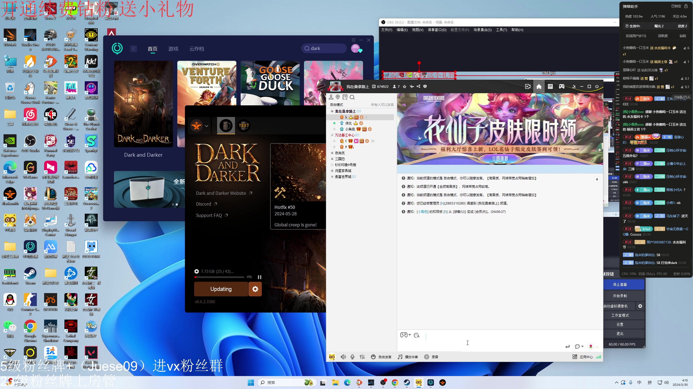Image resolution: width=693 pixels, height=389 pixels.
Task: Collapse the 万达春江中心 channel group
Action: [x=332, y=135]
